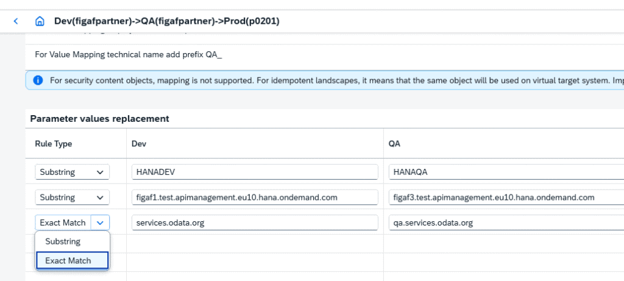The image size is (624, 281).
Task: Click the blue info icon in the message strip
Action: (x=38, y=80)
